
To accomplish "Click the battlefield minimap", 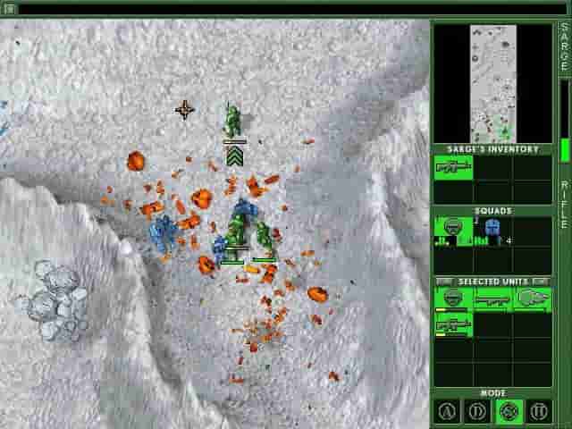I will pyautogui.click(x=493, y=84).
